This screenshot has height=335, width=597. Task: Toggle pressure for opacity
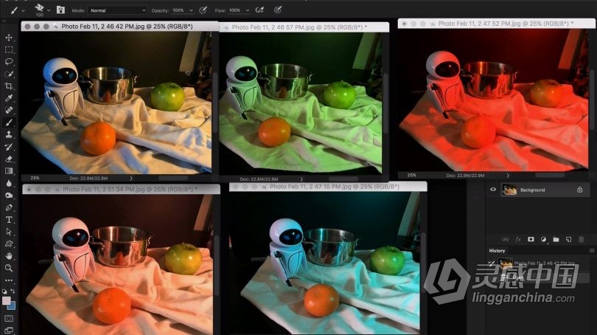pos(203,10)
